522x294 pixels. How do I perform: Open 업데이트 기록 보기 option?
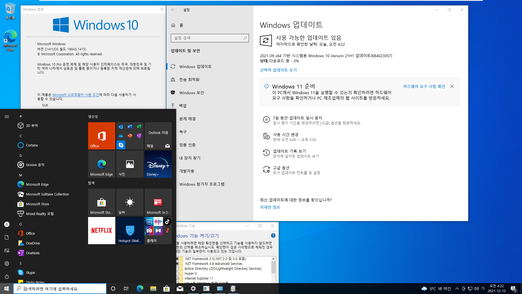(x=289, y=151)
